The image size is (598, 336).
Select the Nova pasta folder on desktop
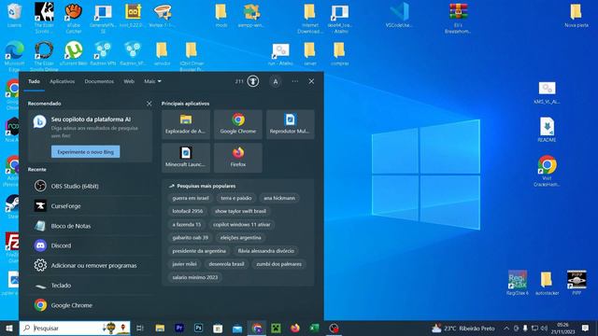click(577, 15)
